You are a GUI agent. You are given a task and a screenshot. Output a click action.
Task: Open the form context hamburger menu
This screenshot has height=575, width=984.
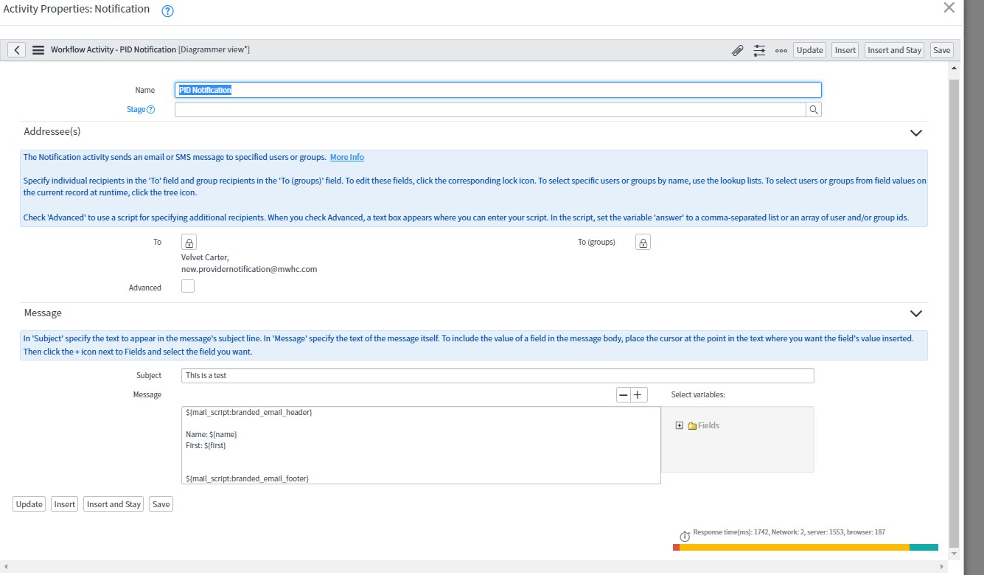[x=38, y=50]
